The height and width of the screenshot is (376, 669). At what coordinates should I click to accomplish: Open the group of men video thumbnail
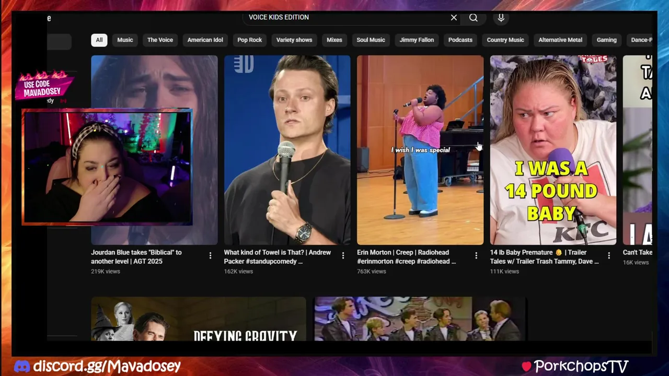click(x=420, y=319)
